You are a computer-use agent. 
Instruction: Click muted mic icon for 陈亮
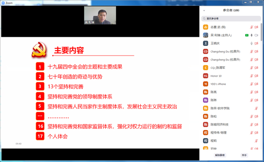(x=251, y=92)
